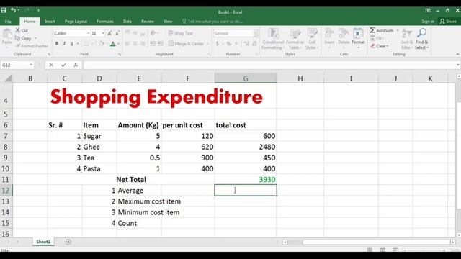
Task: Toggle underline formatting
Action: 72,43
